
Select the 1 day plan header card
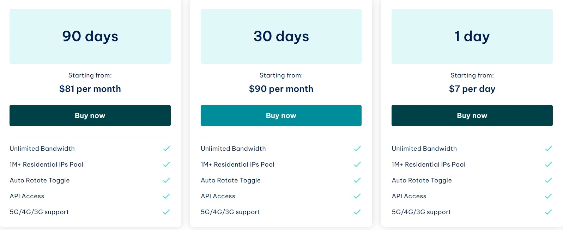[472, 36]
